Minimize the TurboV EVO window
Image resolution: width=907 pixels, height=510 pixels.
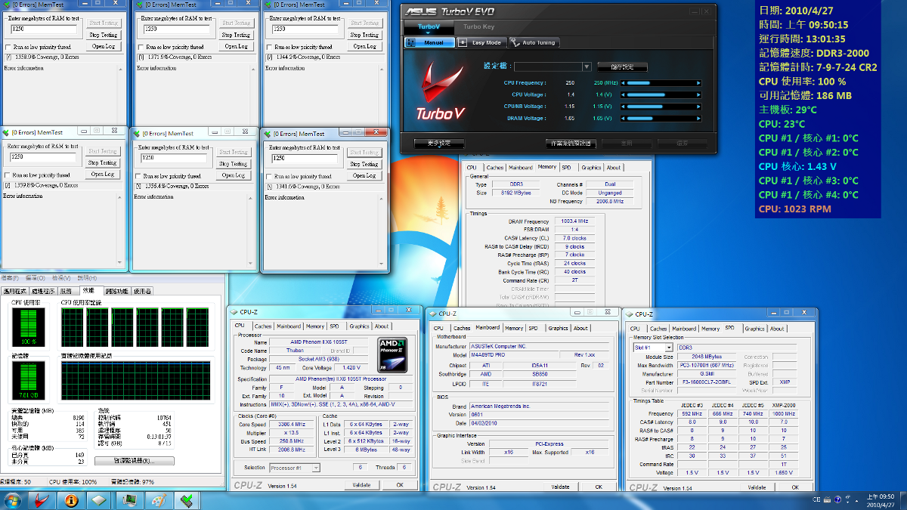[x=696, y=11]
